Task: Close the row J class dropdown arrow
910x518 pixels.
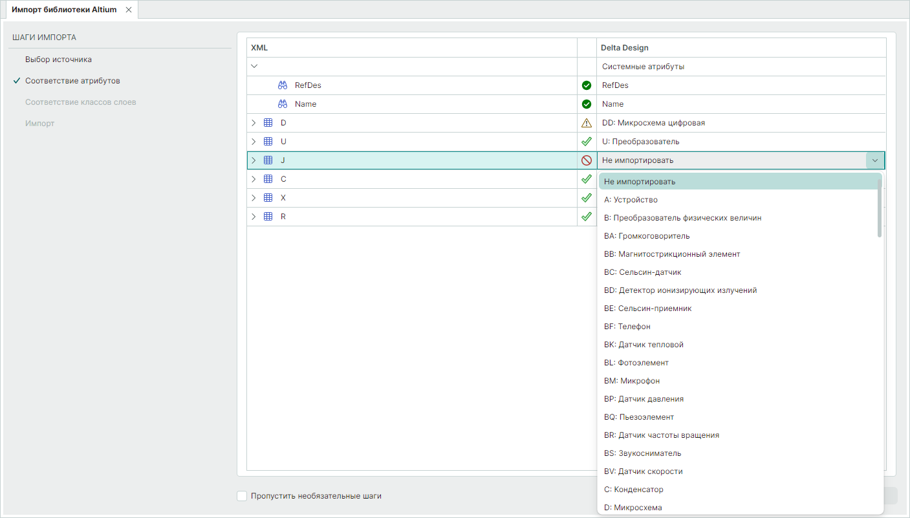Action: 875,160
